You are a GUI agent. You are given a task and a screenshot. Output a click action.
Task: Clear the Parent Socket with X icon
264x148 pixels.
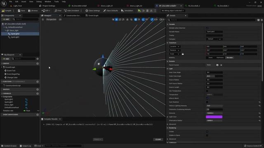click(221, 65)
